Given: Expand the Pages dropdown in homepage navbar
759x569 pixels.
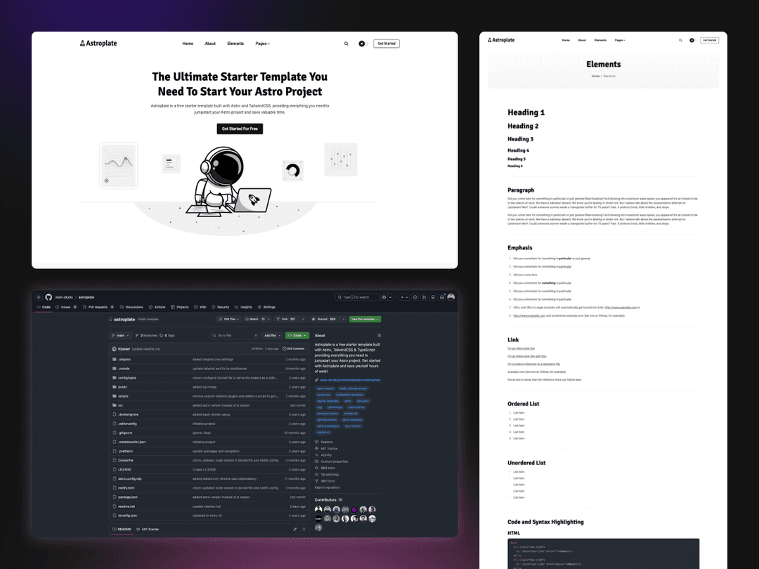Looking at the screenshot, I should [262, 44].
